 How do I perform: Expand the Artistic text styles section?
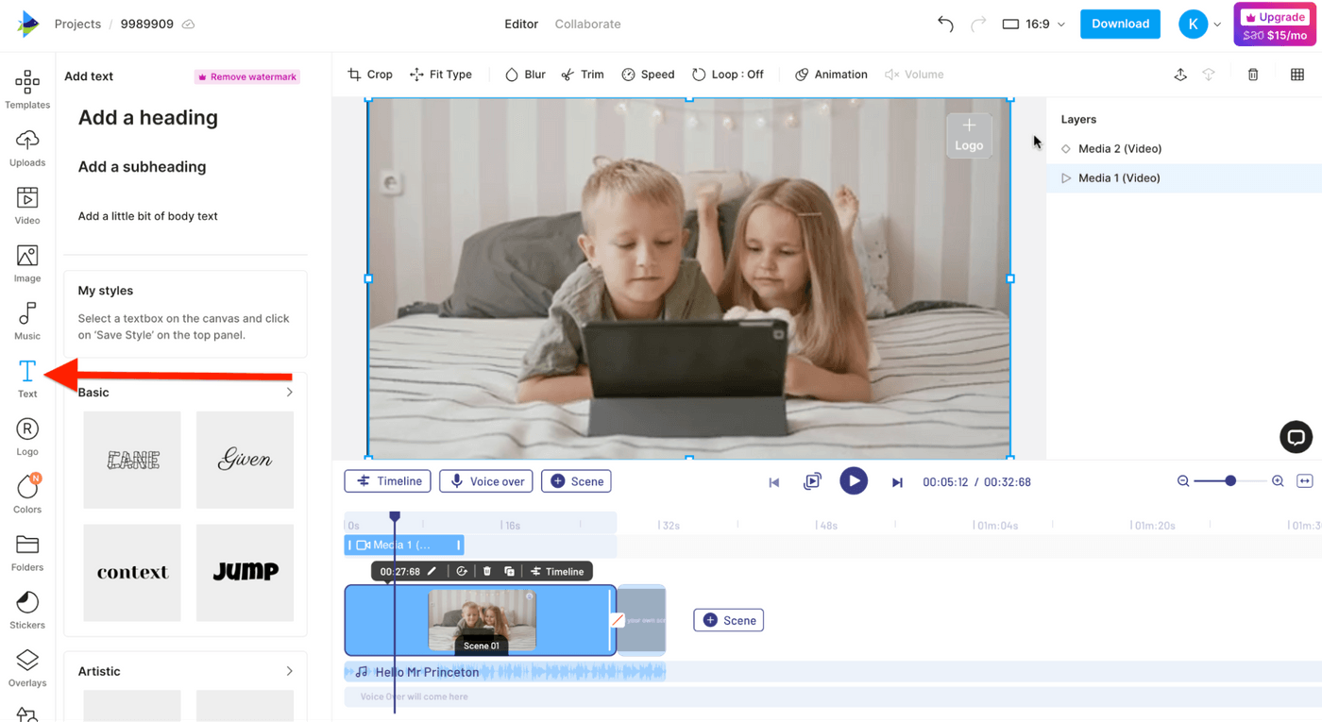tap(289, 671)
